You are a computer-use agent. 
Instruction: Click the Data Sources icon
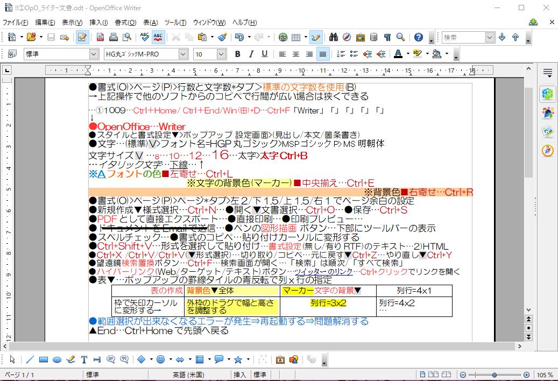(x=373, y=37)
